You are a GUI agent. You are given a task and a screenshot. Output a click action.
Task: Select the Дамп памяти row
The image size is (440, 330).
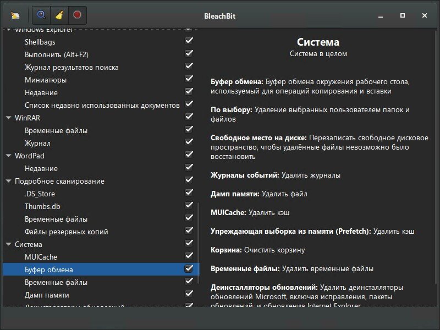click(101, 295)
